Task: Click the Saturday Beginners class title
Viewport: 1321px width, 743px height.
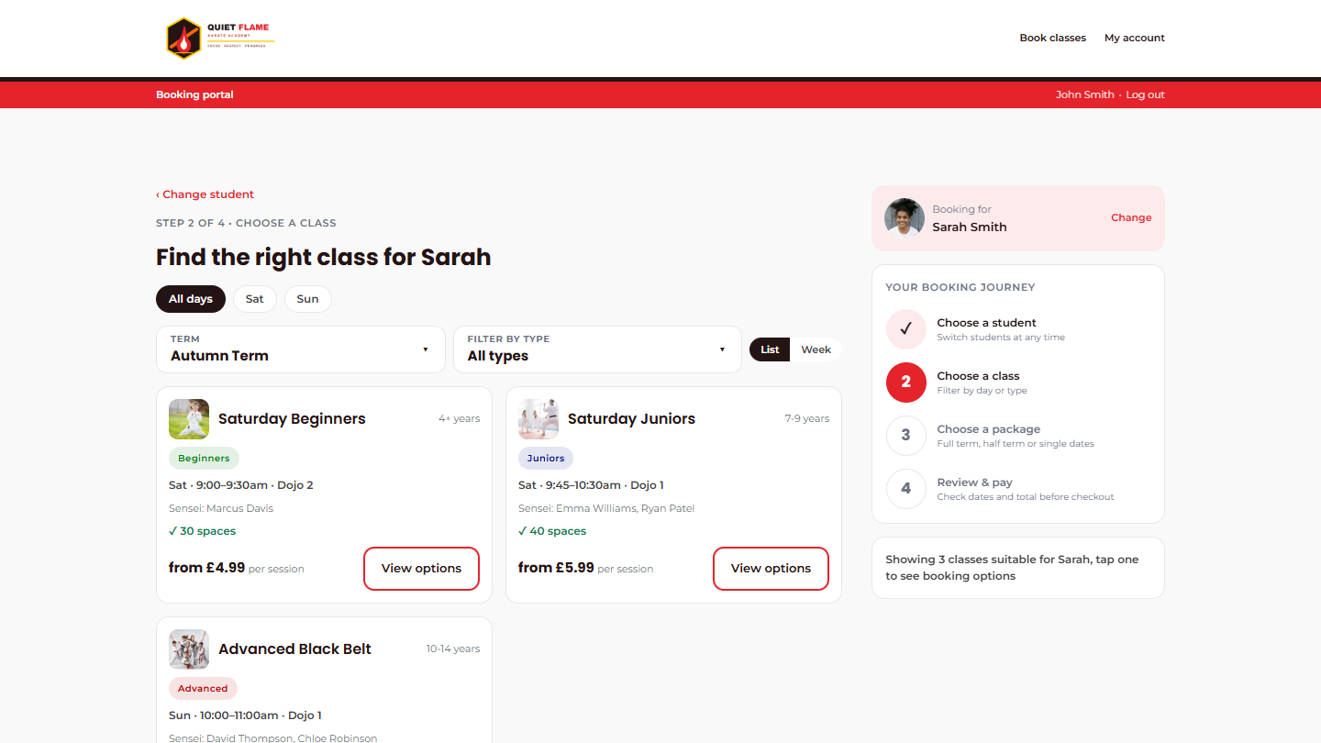Action: tap(292, 419)
